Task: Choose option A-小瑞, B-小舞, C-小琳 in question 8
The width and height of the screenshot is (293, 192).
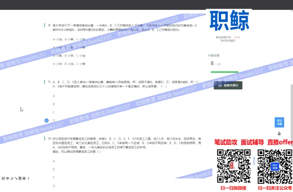Action: pos(69,39)
